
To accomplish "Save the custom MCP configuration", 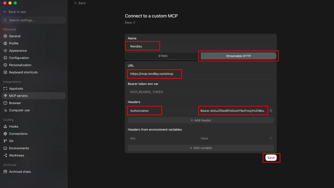I will click(271, 158).
